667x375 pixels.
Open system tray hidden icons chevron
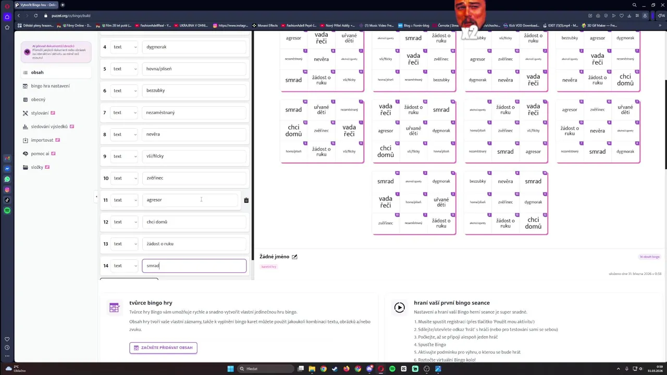619,369
